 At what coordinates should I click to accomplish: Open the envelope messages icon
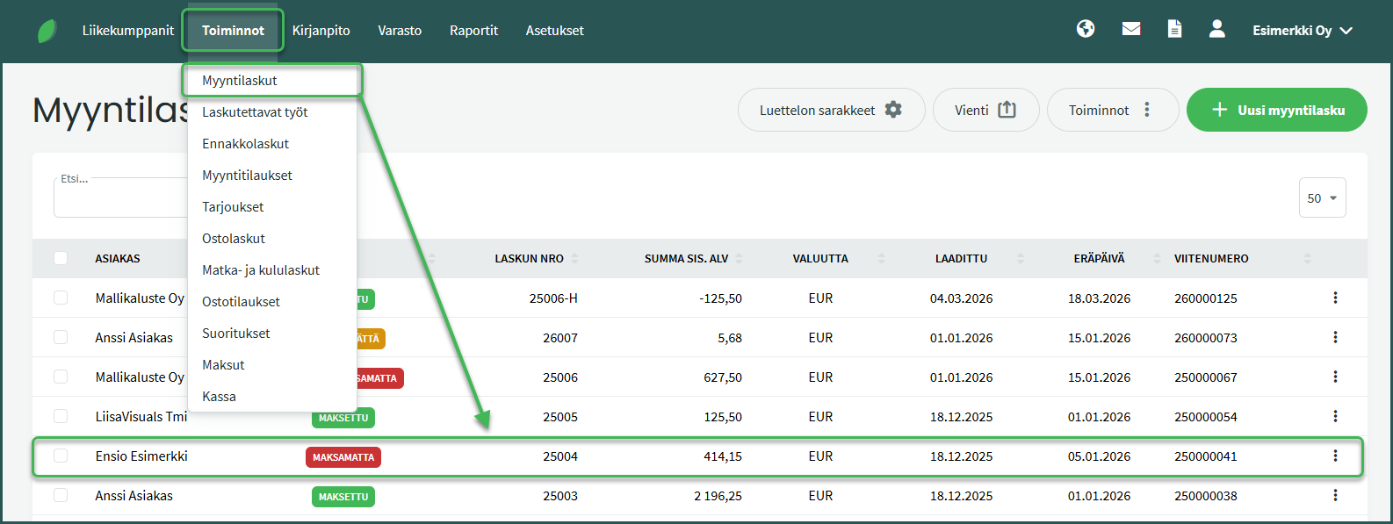click(x=1131, y=29)
